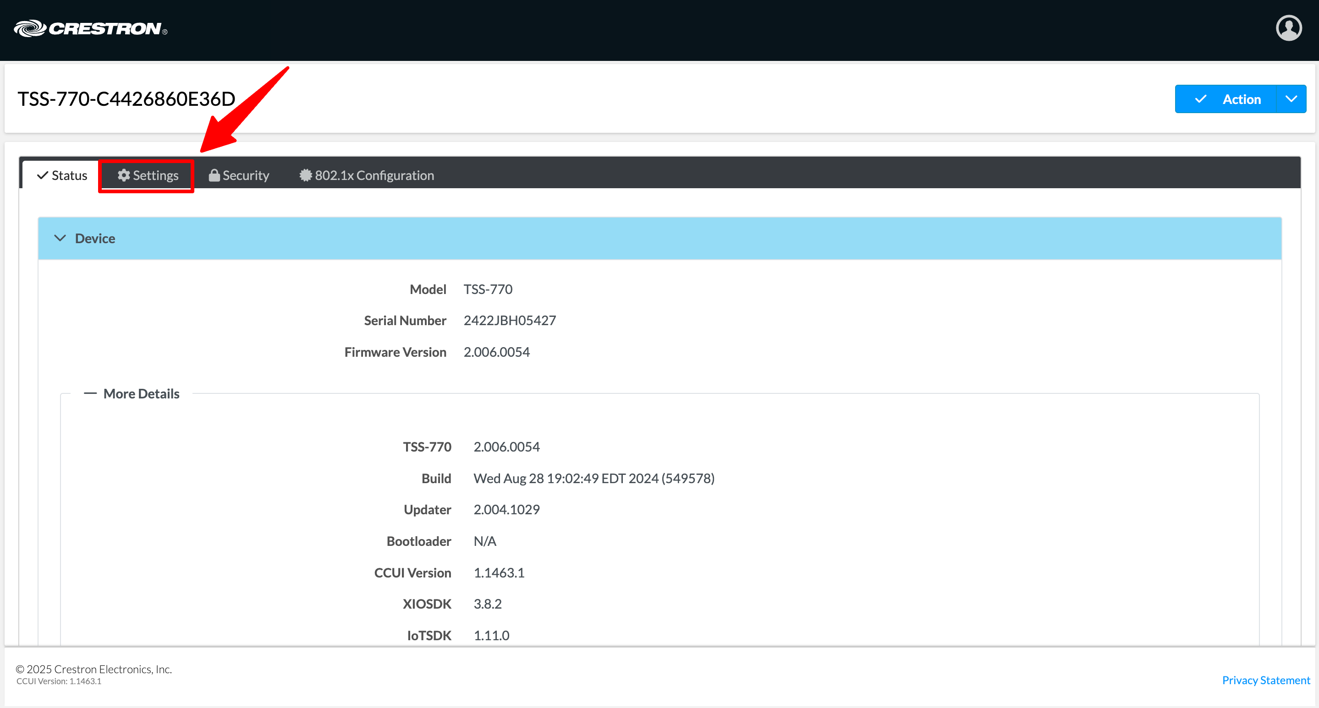Open the 802.1x Configuration tab
Viewport: 1319px width, 708px height.
(367, 175)
